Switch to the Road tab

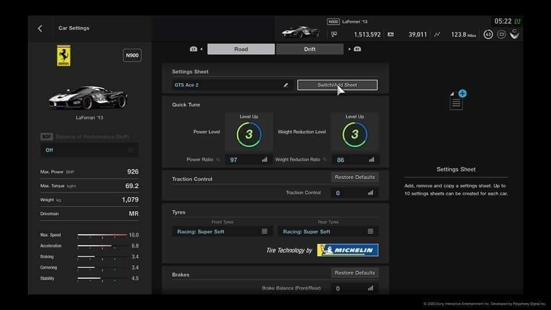(241, 49)
